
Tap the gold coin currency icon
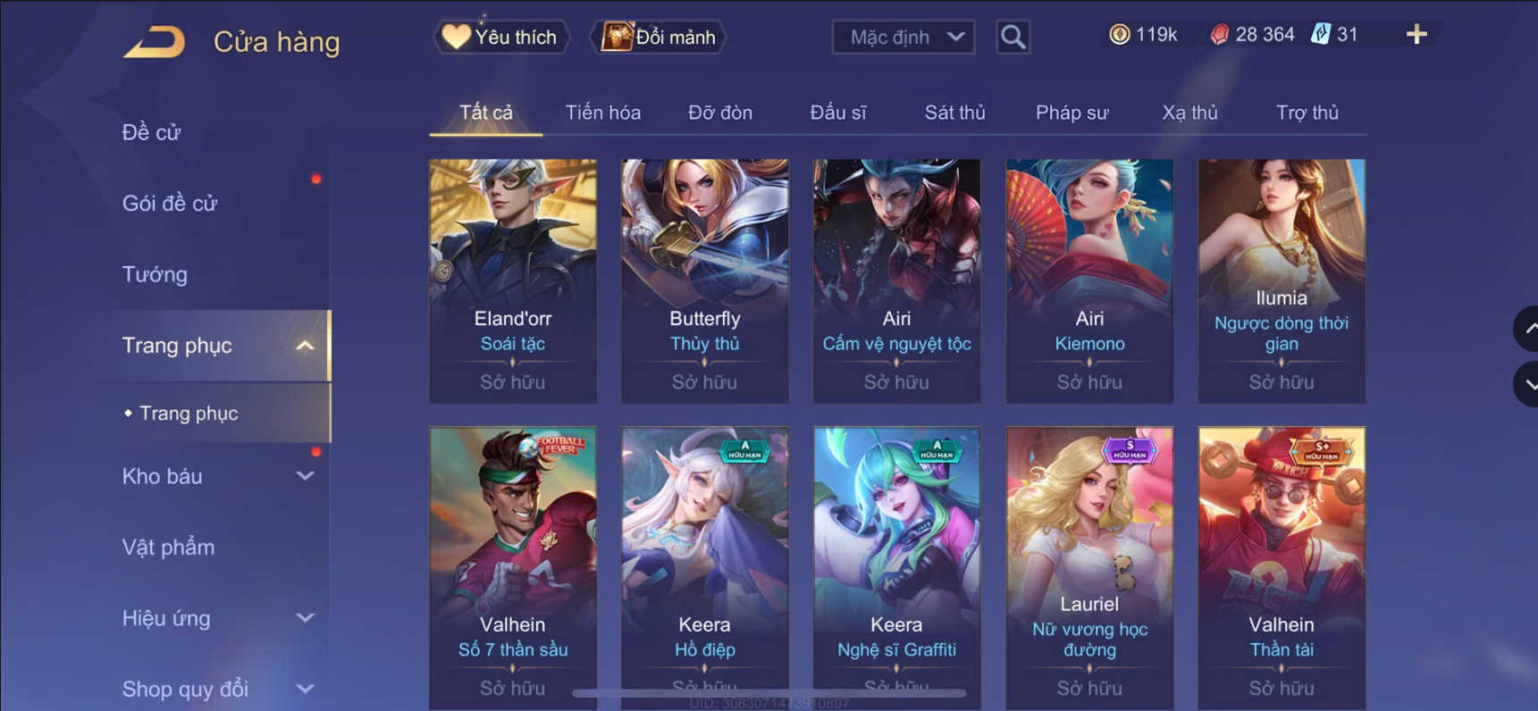pos(1119,35)
